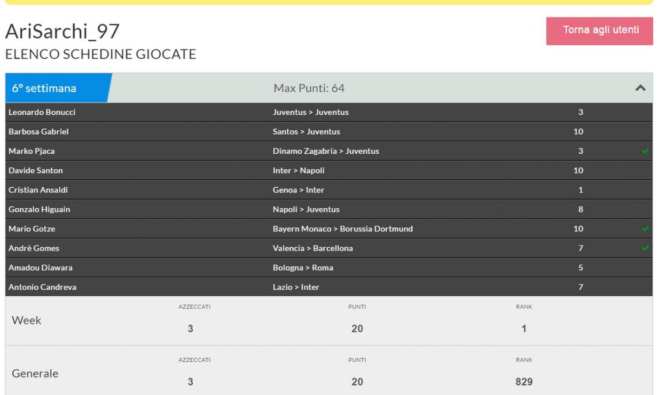Click the green checkmark on Marko Pjaca row
The height and width of the screenshot is (395, 658).
click(645, 151)
